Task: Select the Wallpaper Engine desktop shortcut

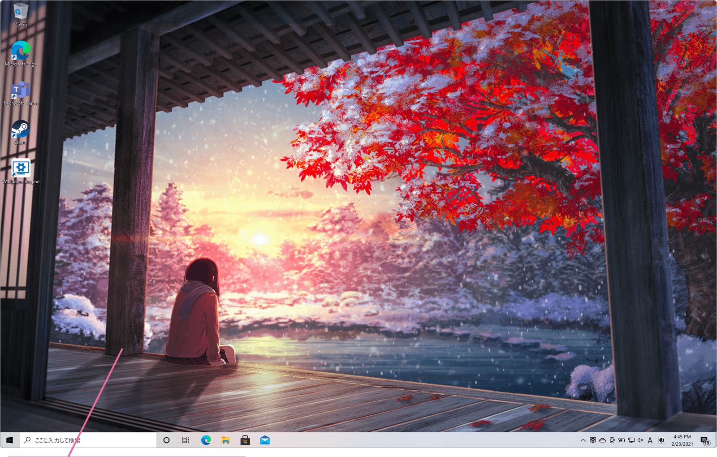Action: pos(21,171)
